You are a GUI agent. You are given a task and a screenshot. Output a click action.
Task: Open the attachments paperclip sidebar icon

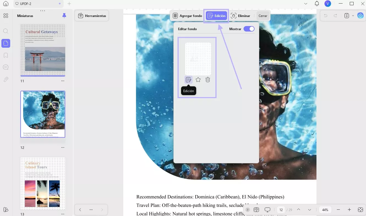click(x=6, y=79)
